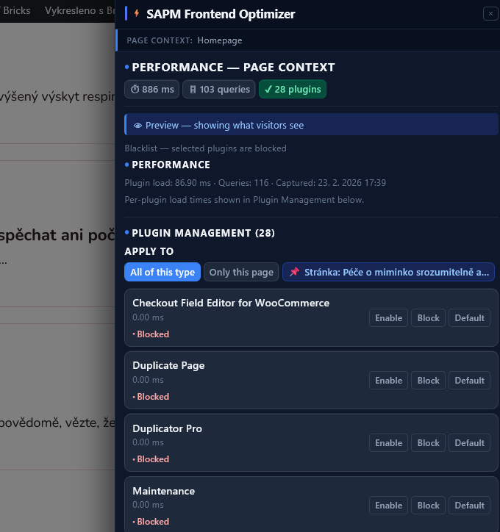Click the stopwatch icon in 886 ms badge
Screen dimensions: 500x532
point(135,89)
